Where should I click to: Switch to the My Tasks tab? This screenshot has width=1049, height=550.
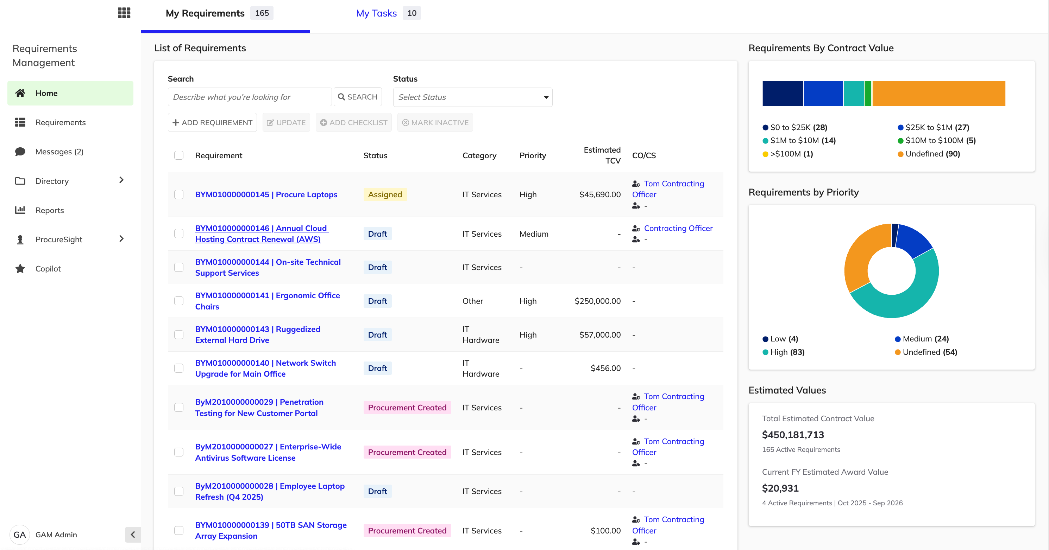(x=388, y=13)
